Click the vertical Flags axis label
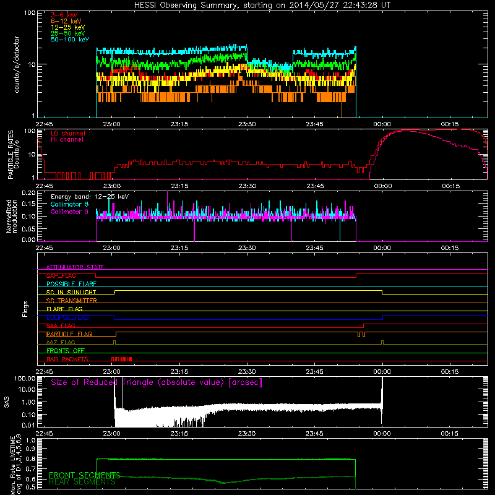495x495 pixels. coord(25,309)
